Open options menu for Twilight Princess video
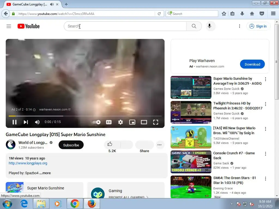 [265, 104]
